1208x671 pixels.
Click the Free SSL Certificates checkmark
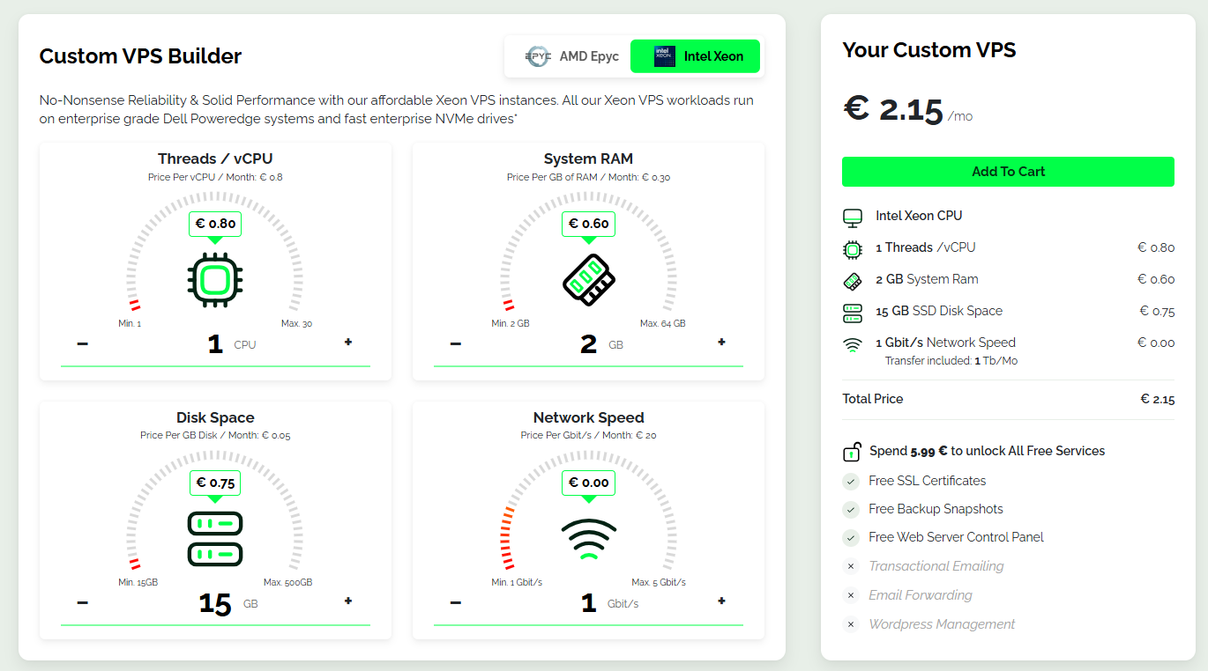(x=851, y=481)
